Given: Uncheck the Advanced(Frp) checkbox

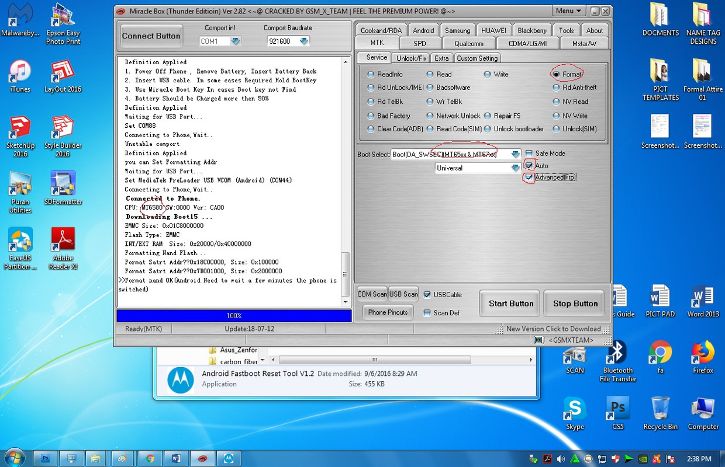Looking at the screenshot, I should 529,177.
